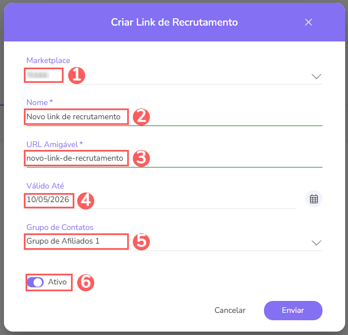This screenshot has width=348, height=335.
Task: Click the Válido Até date 10/05/2026
Action: [x=48, y=199]
